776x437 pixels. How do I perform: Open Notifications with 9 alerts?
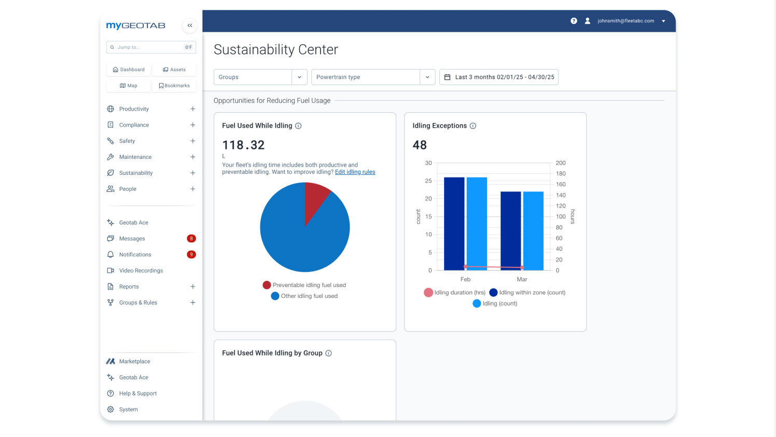(136, 254)
